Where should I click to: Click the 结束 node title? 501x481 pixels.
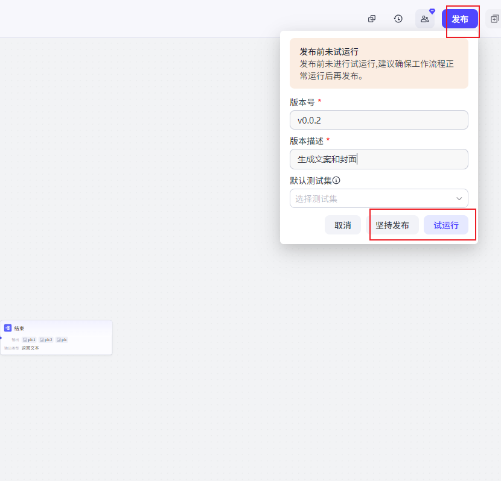coord(19,329)
